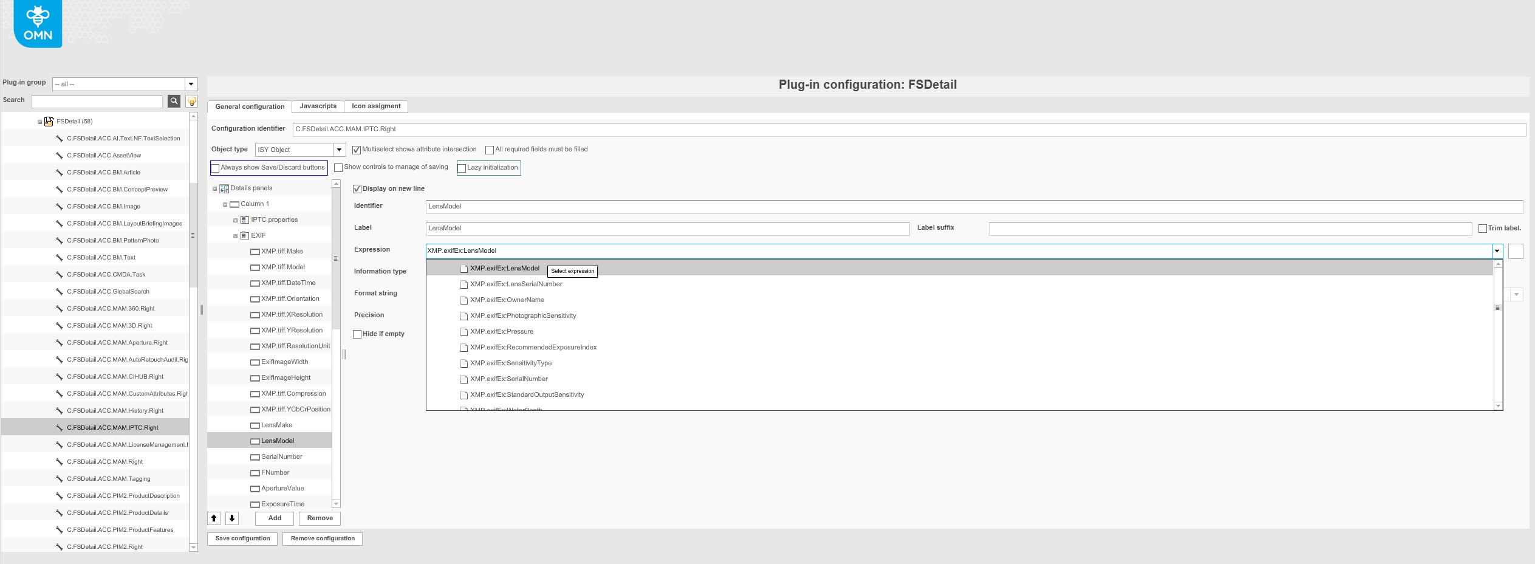Click the wrench icon for C.FSDetail.ACC.BM.Article
1535x564 pixels.
click(60, 173)
